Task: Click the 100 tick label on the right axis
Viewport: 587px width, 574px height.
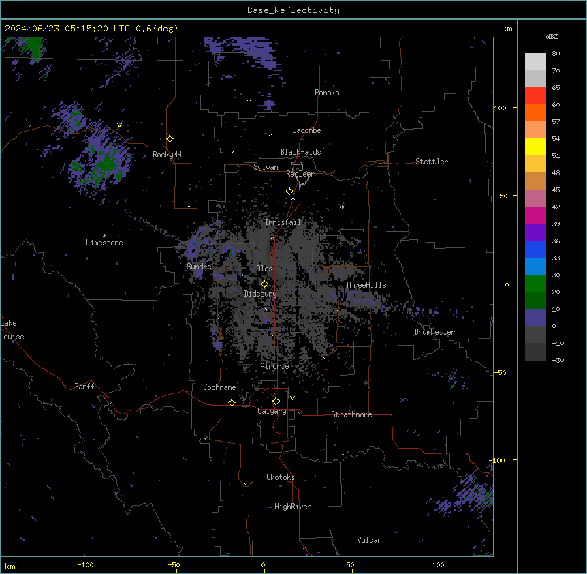Action: coord(500,108)
